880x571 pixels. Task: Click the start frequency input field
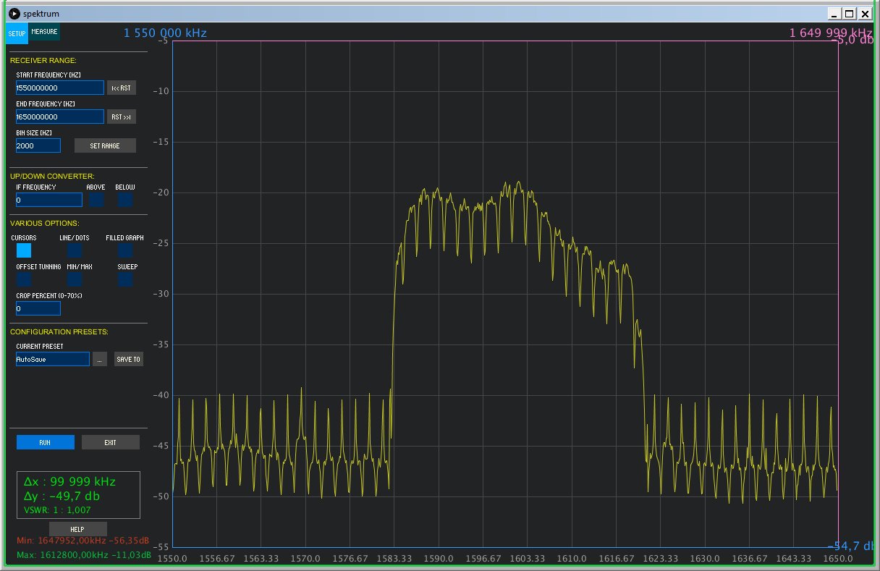[x=60, y=88]
